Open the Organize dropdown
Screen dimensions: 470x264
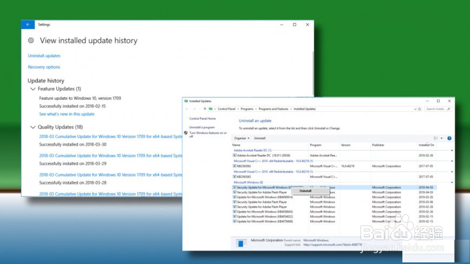(x=242, y=138)
